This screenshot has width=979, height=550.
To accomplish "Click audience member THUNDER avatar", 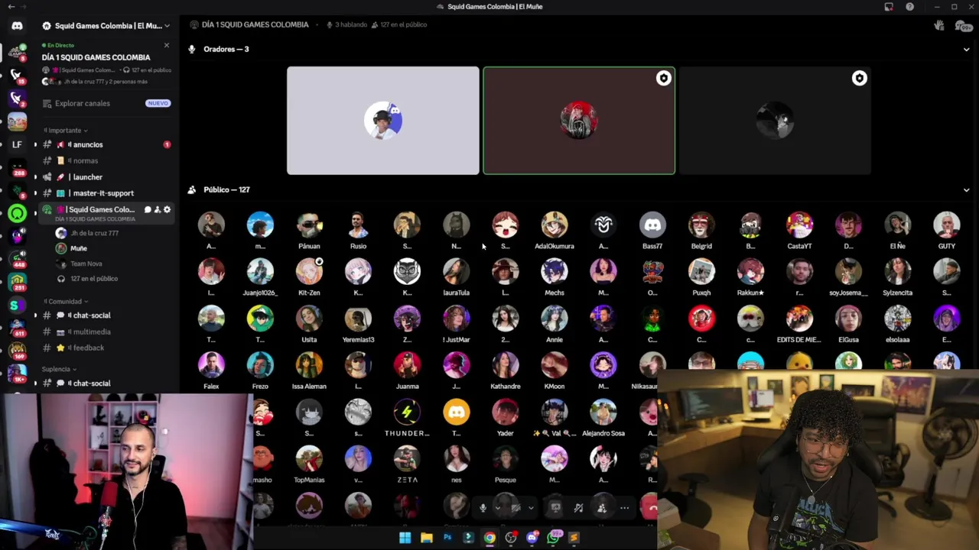I will [x=407, y=412].
